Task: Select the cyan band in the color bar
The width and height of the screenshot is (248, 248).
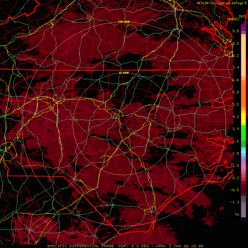Action: coord(243,152)
